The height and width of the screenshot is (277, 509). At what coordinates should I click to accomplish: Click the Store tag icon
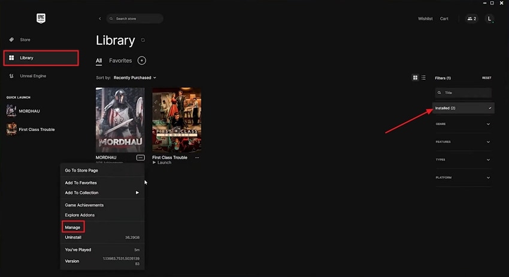coord(11,39)
